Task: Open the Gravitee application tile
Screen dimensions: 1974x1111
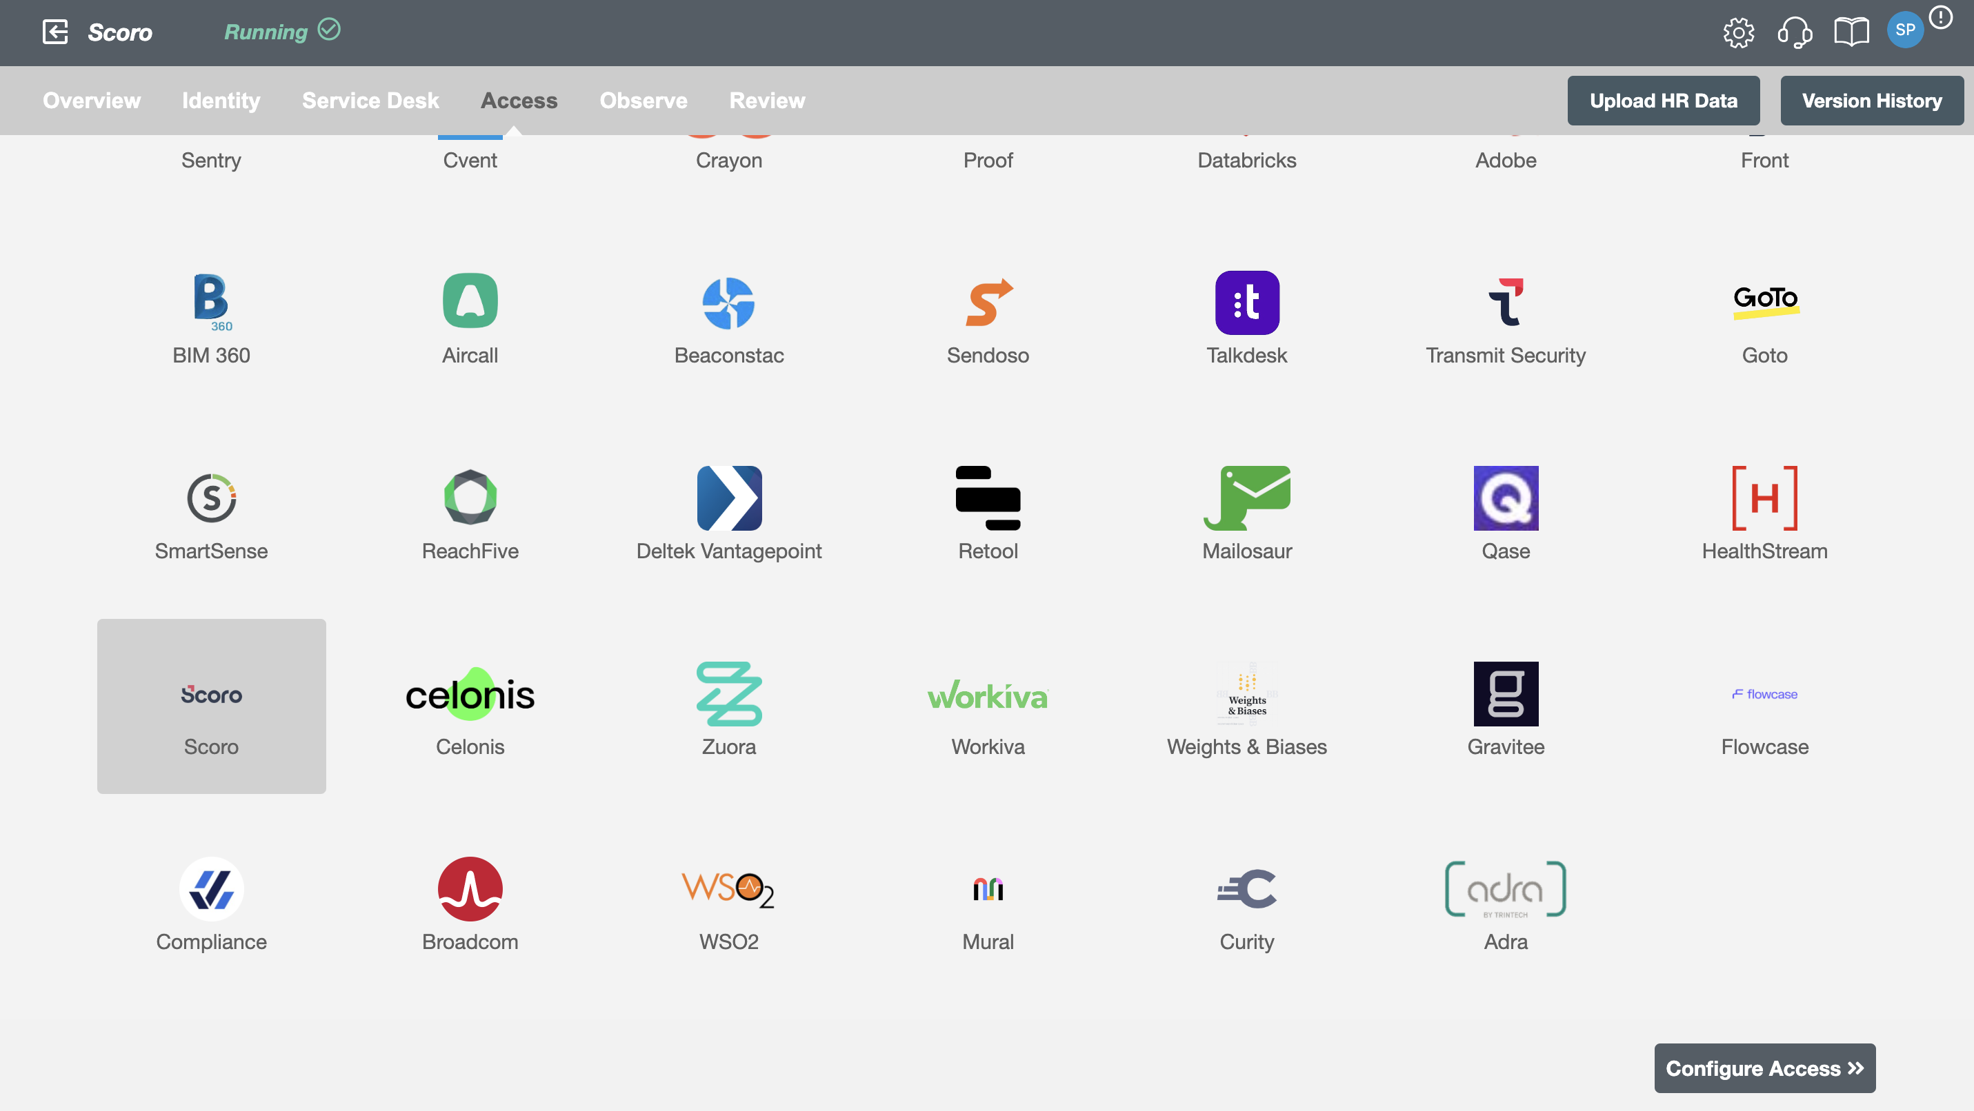Action: [x=1506, y=706]
